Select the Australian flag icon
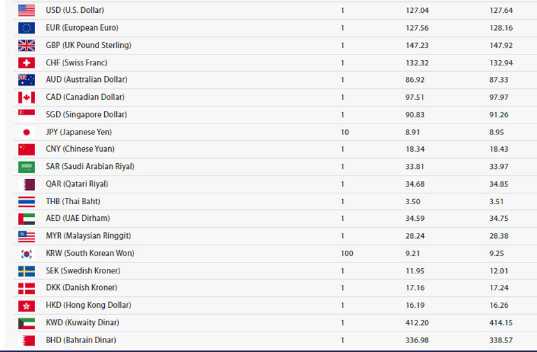The image size is (537, 352). point(26,80)
